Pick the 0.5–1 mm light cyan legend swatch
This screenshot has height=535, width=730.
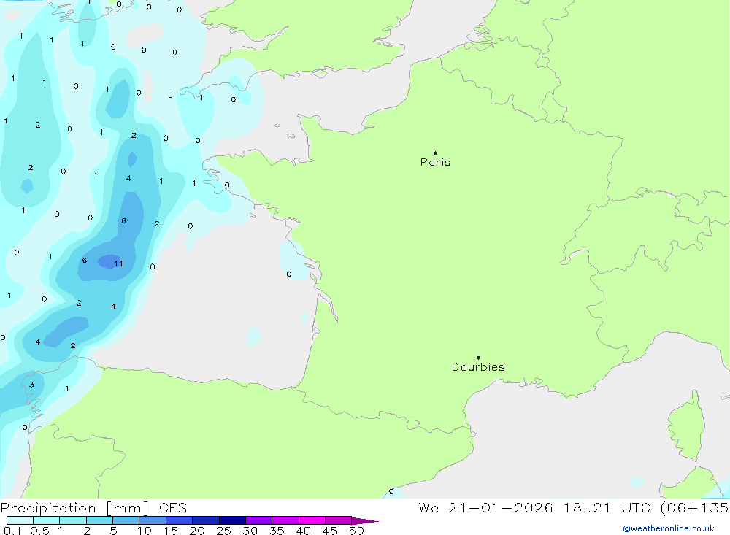[x=46, y=520]
